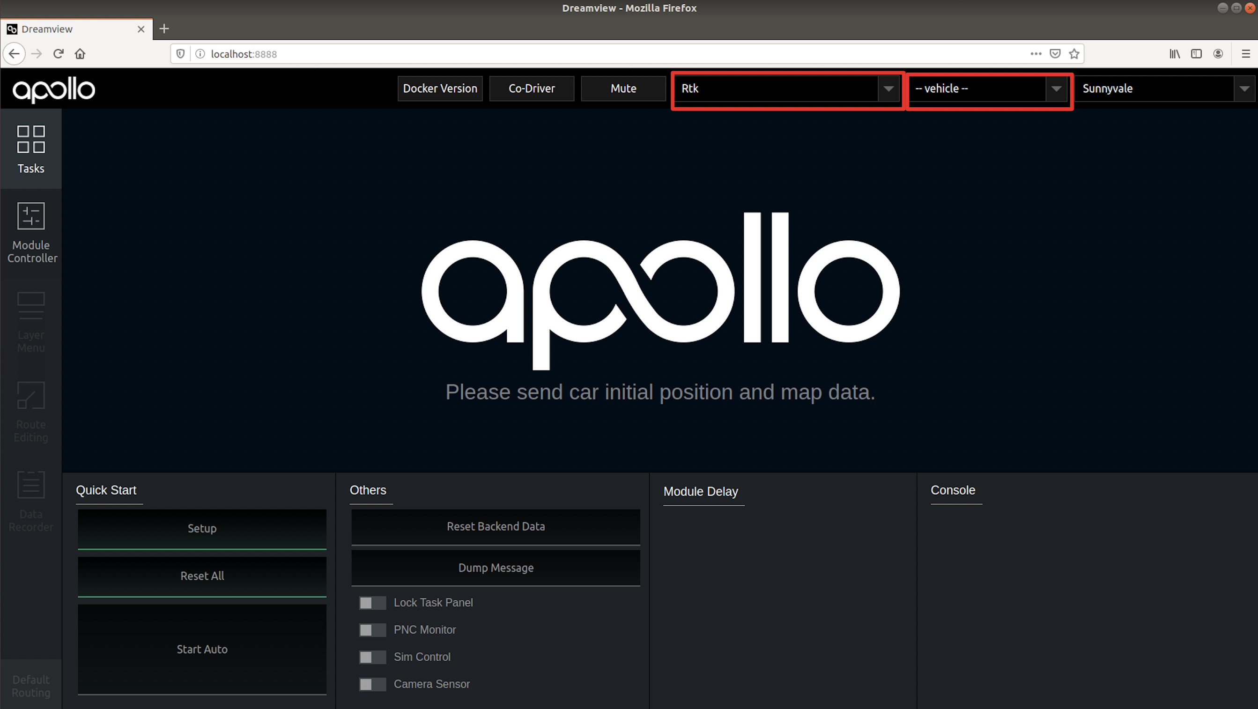1258x709 pixels.
Task: Click the Apollo logo home icon
Action: pyautogui.click(x=53, y=89)
